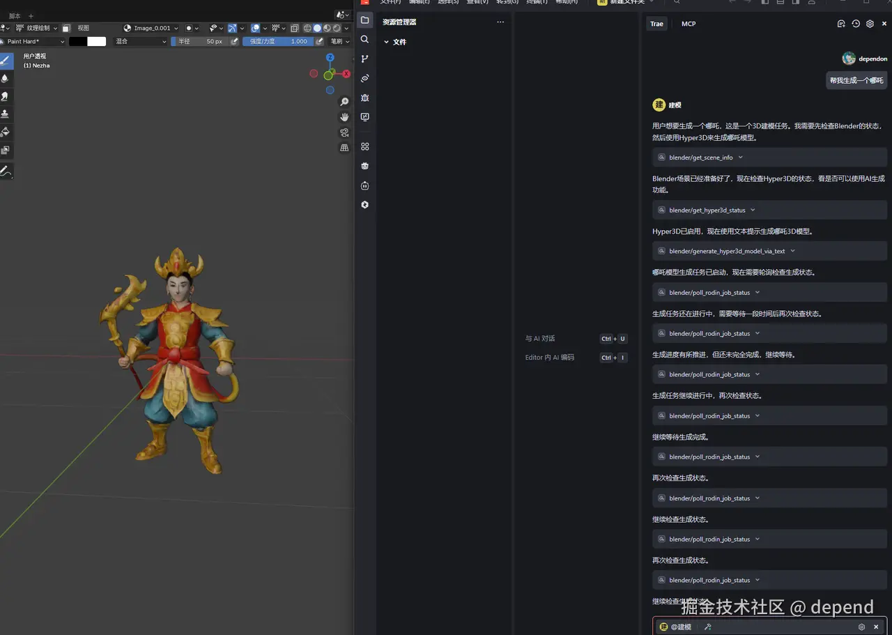This screenshot has height=635, width=892.
Task: Select the Fill bucket tool
Action: click(6, 132)
